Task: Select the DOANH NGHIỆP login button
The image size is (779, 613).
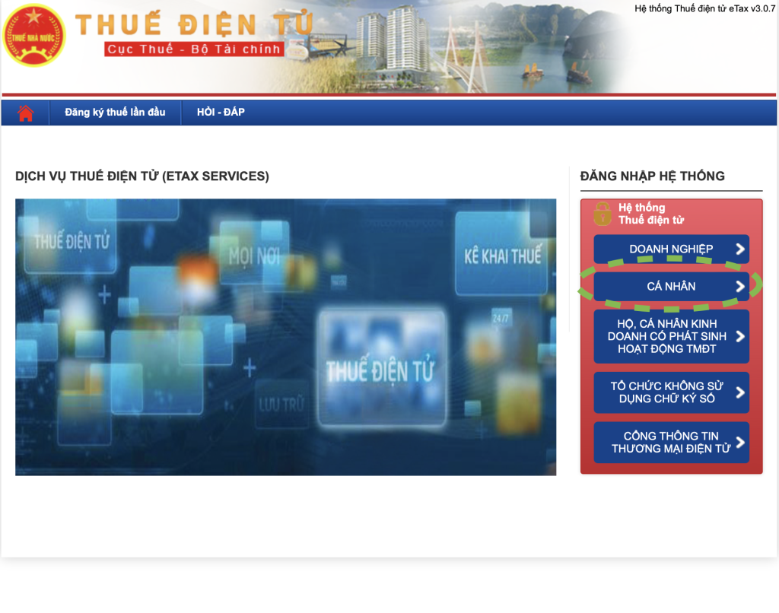Action: [x=670, y=249]
